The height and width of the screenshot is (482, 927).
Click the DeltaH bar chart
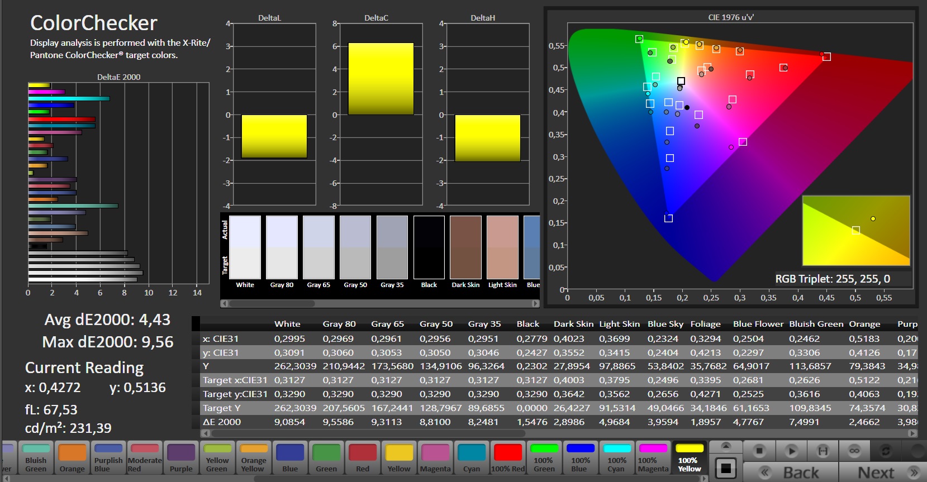pyautogui.click(x=487, y=115)
